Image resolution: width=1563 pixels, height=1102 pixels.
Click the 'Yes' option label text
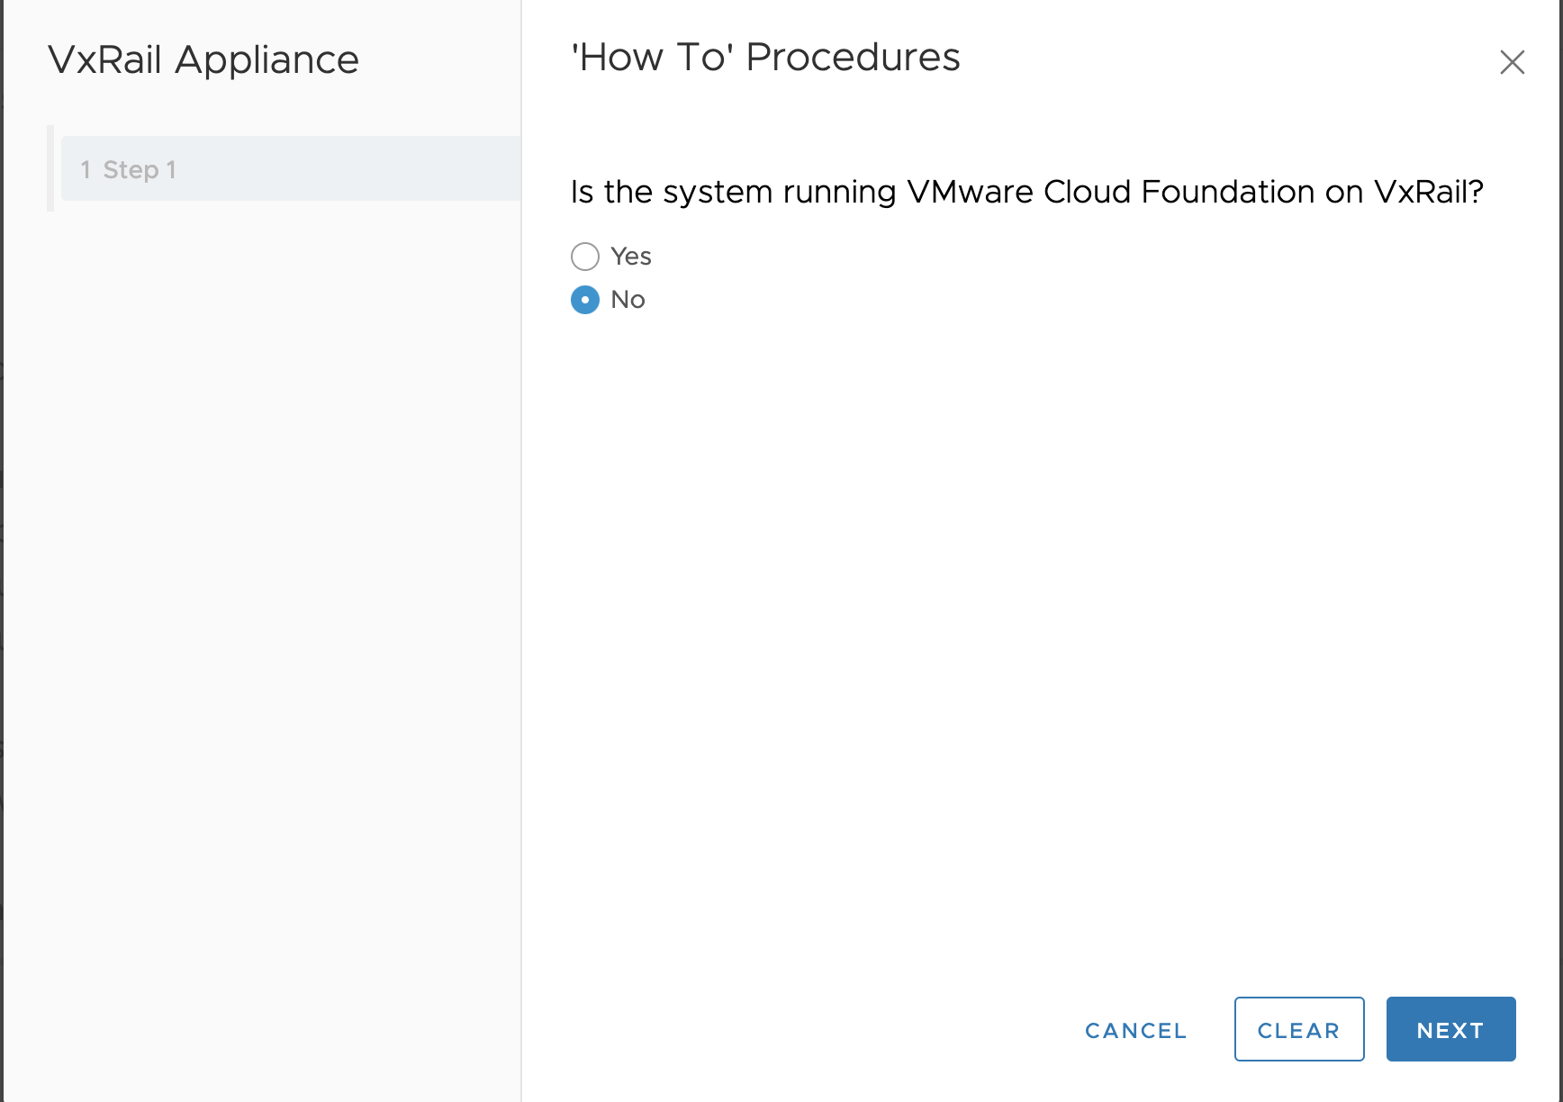(x=630, y=257)
